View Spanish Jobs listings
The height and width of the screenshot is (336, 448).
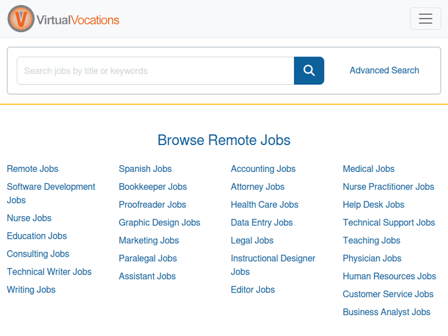tap(145, 169)
